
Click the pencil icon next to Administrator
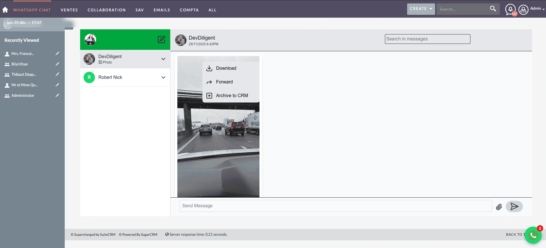click(x=57, y=95)
